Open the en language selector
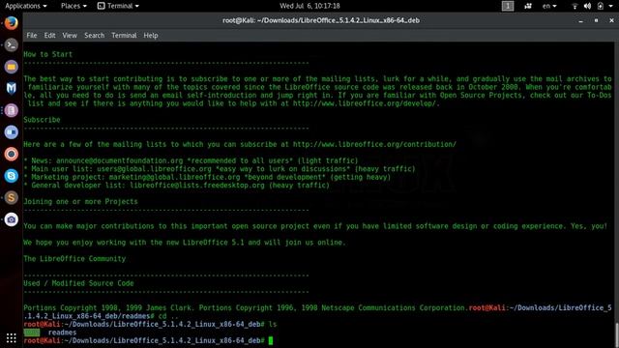The width and height of the screenshot is (619, 348). (x=549, y=6)
